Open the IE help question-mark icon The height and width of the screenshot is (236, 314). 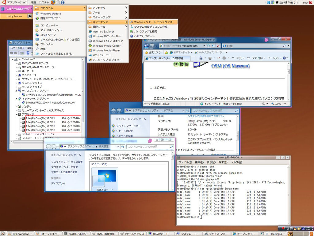coord(284,58)
